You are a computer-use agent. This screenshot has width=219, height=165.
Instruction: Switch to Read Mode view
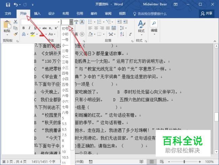(141, 162)
